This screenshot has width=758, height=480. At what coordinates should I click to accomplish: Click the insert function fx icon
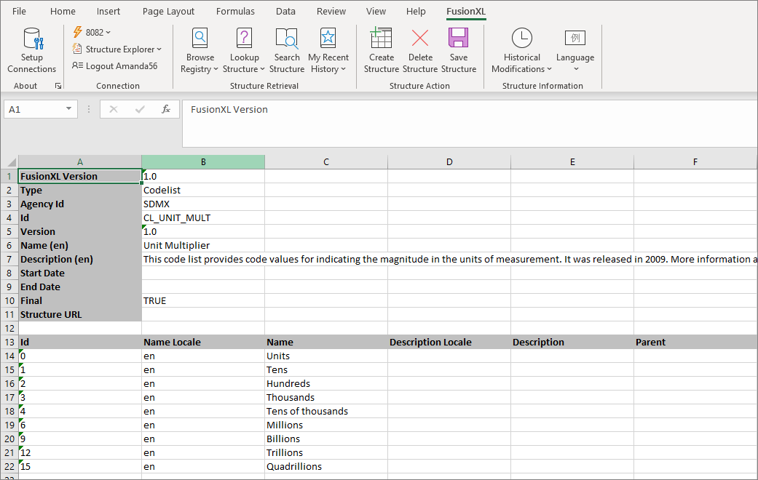[x=166, y=109]
